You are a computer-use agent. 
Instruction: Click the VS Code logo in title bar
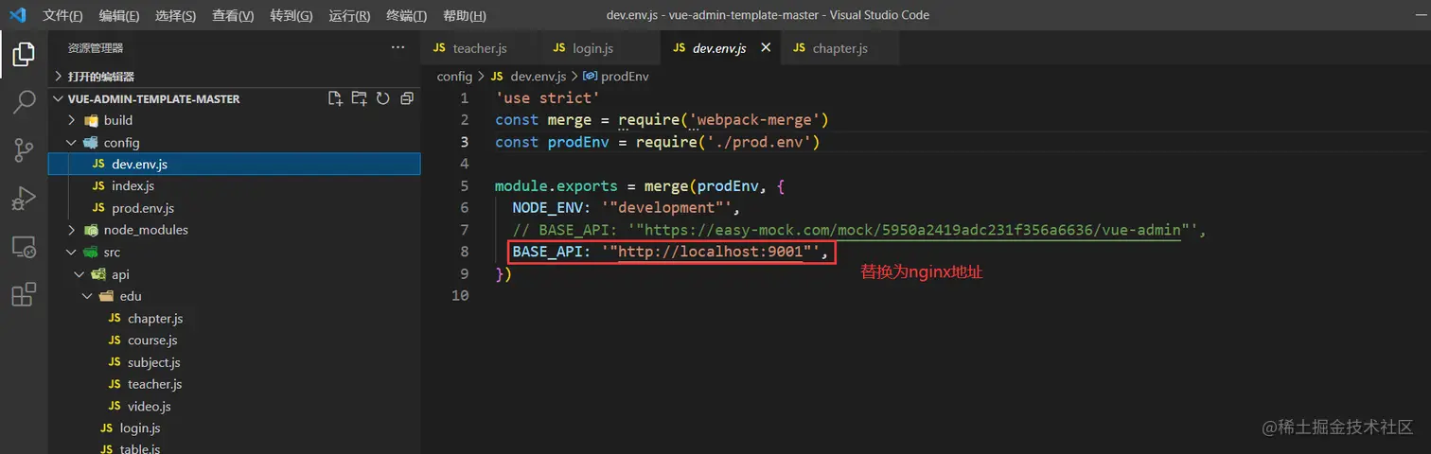coord(19,15)
